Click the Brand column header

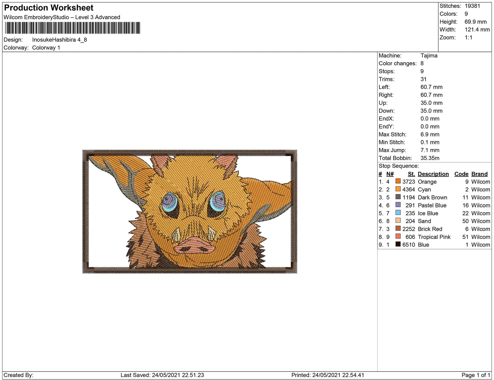(480, 174)
